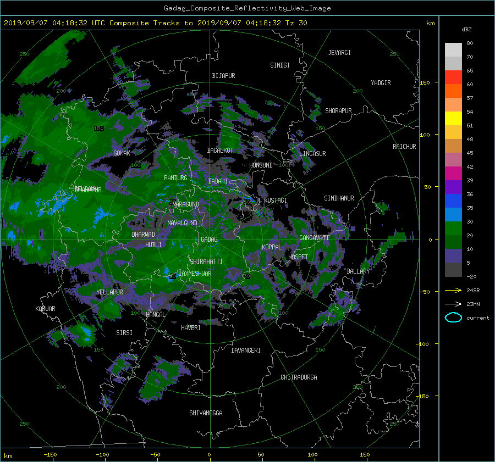This screenshot has width=495, height=462.
Task: Click the BADAMI city label
Action: 218,181
